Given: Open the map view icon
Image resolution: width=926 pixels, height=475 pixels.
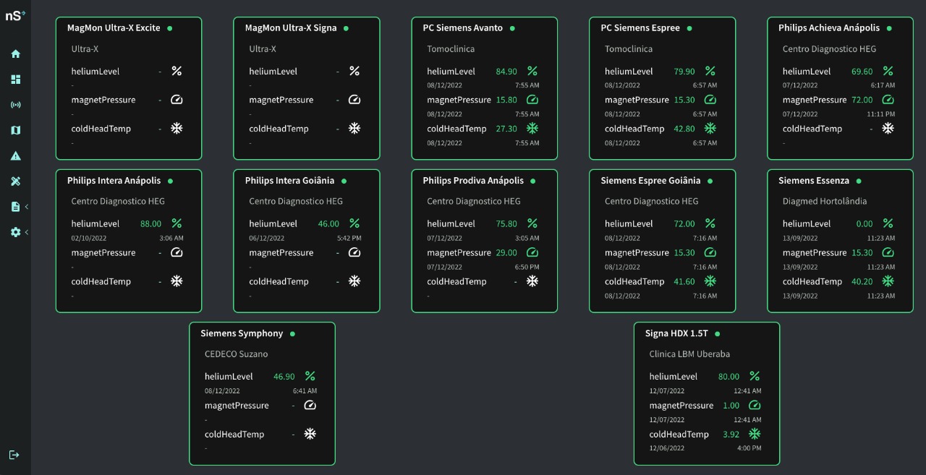Looking at the screenshot, I should [x=15, y=130].
